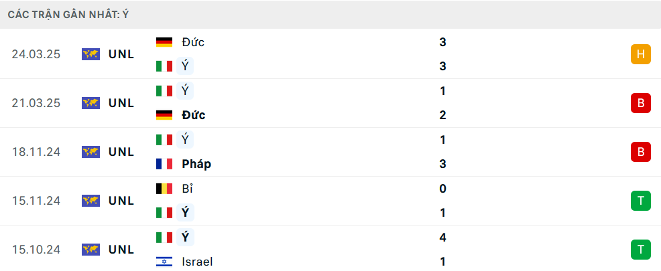Click the Các trận gần nhất: Ý header
Screen dimensions: 661x271
[x=68, y=14]
